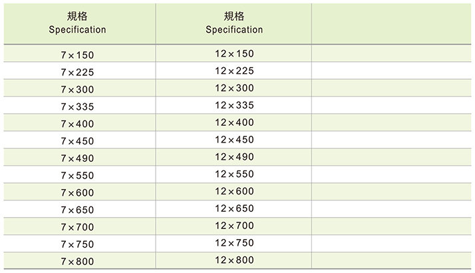Select the 12×400 specification
This screenshot has width=475, height=273.
point(234,123)
